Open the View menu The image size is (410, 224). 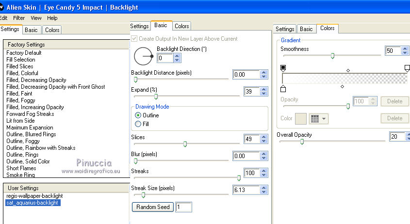click(x=36, y=18)
